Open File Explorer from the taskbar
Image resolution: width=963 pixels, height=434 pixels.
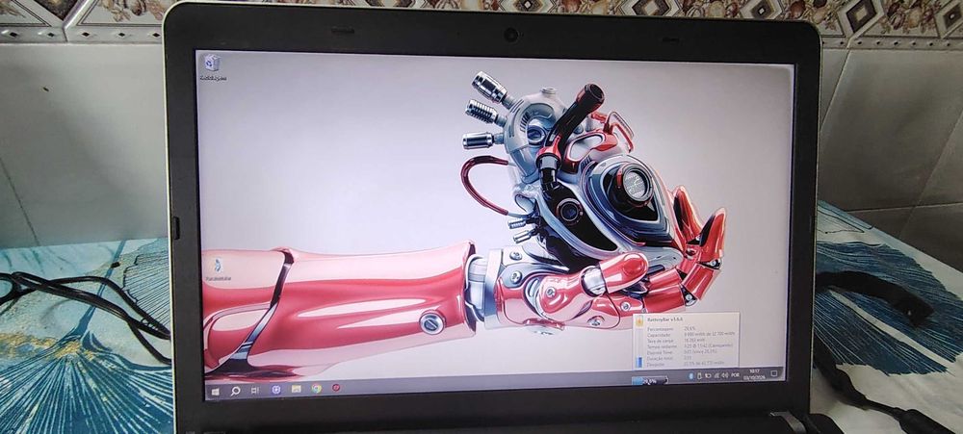pyautogui.click(x=296, y=389)
